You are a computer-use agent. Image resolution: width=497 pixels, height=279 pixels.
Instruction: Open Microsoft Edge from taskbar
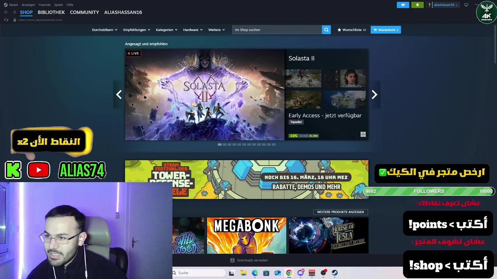pos(255,273)
